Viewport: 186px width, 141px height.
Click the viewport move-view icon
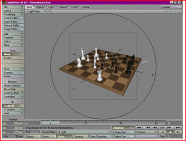click(168, 11)
